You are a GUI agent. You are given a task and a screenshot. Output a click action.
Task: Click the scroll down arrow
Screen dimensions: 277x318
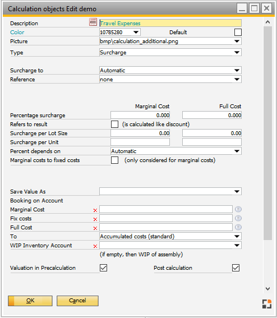[x=267, y=289]
